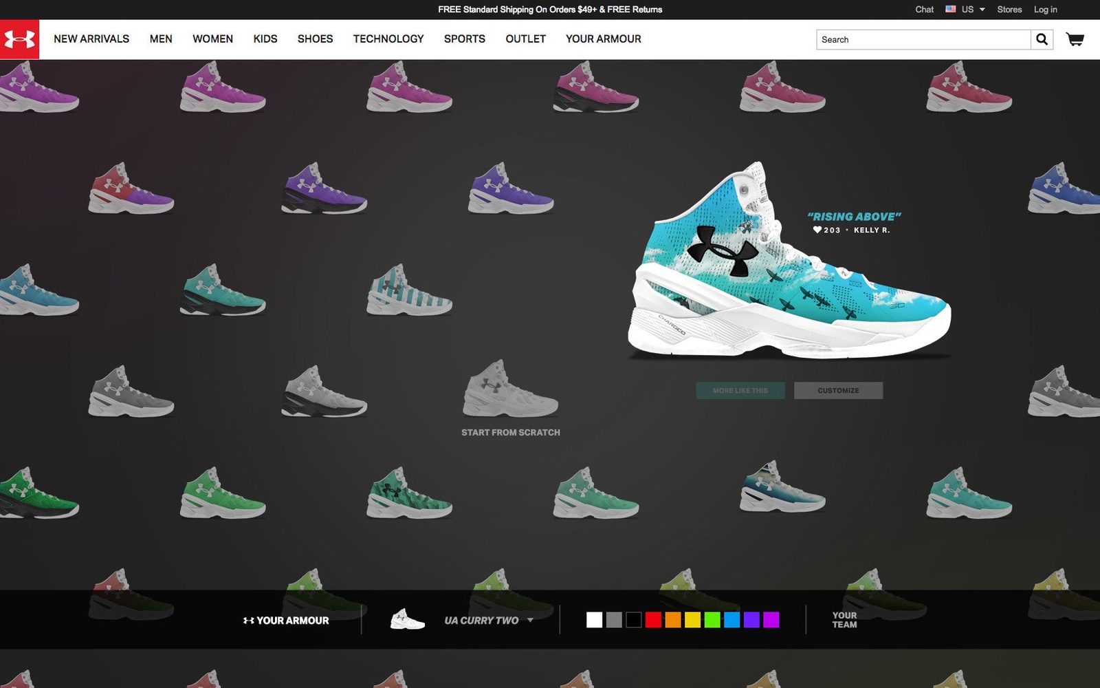Viewport: 1100px width, 688px height.
Task: Click the white shoe thumbnail in bottom bar
Action: pos(408,619)
